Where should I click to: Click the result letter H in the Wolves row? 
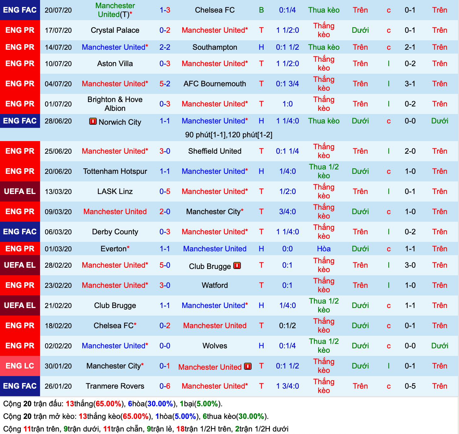[261, 346]
